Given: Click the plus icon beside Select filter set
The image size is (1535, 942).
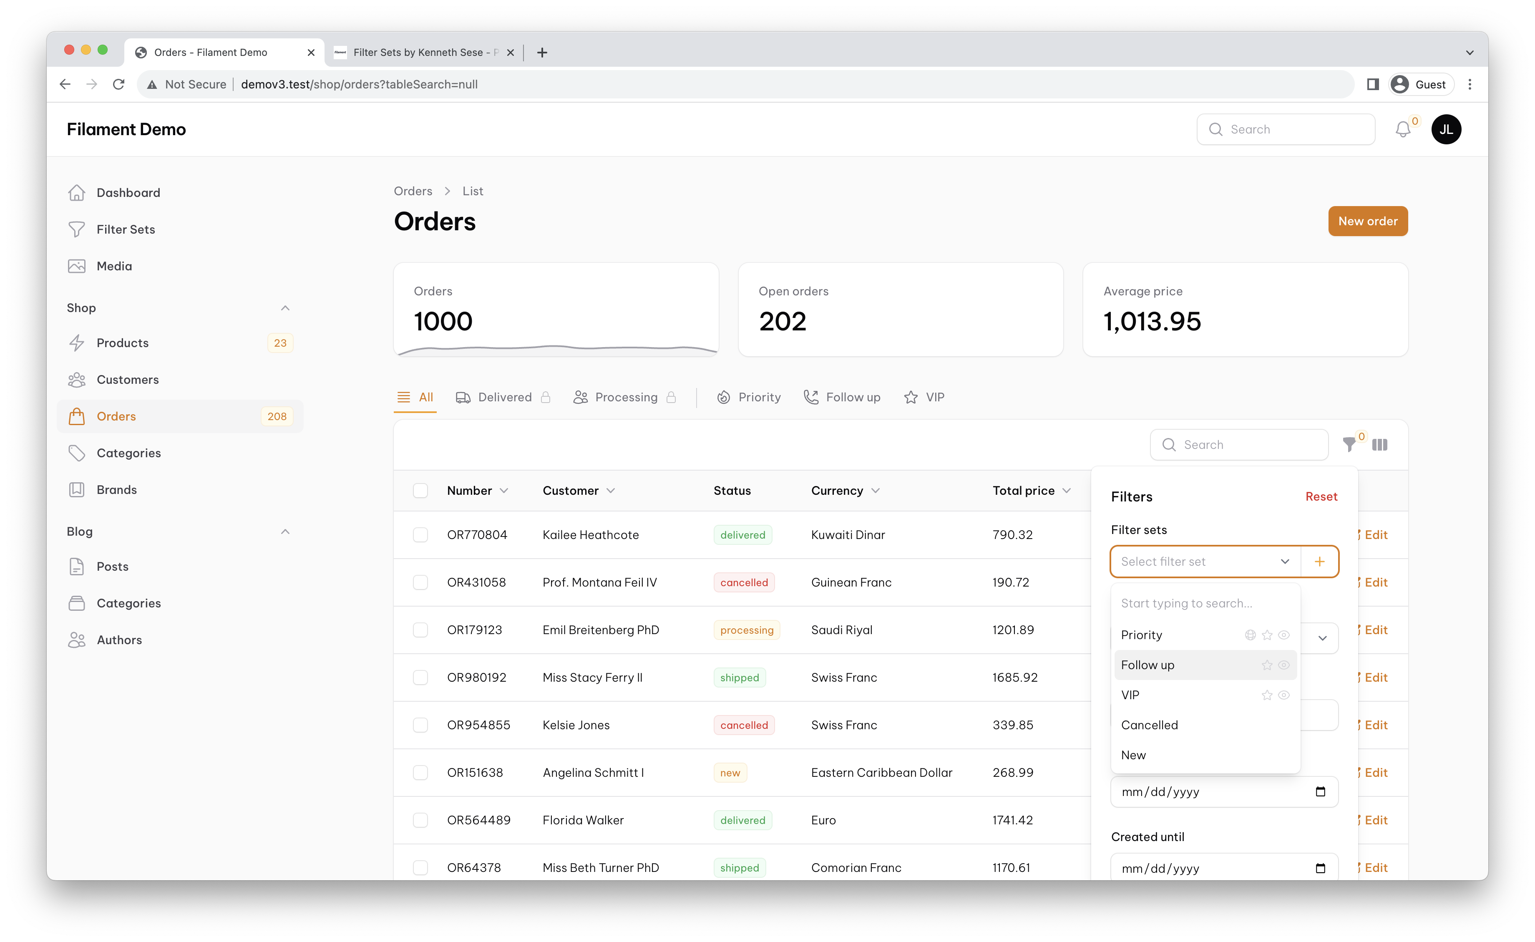Looking at the screenshot, I should click(1319, 562).
